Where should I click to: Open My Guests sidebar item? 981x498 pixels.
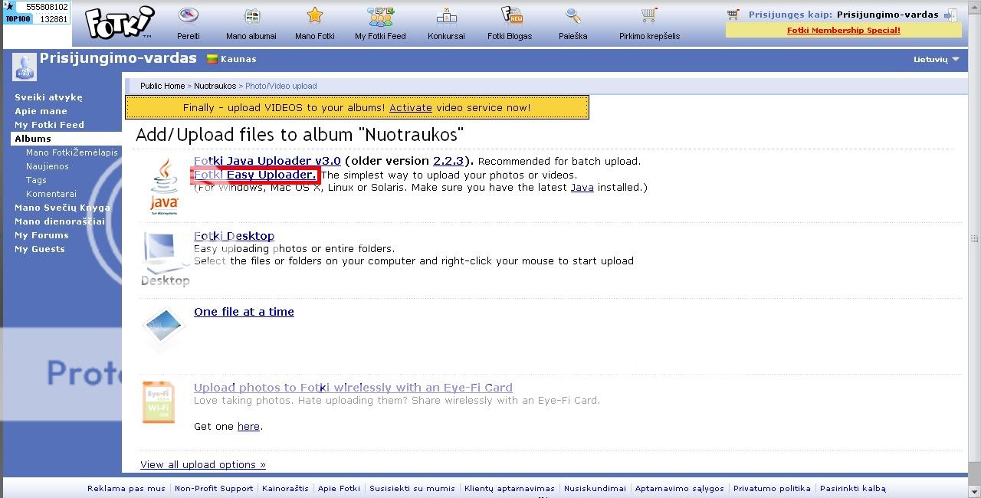coord(40,249)
